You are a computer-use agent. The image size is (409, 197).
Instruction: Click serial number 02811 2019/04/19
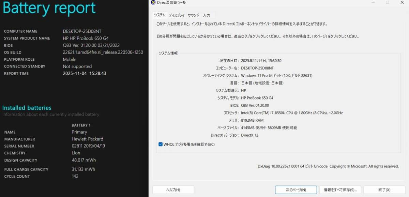pos(89,146)
